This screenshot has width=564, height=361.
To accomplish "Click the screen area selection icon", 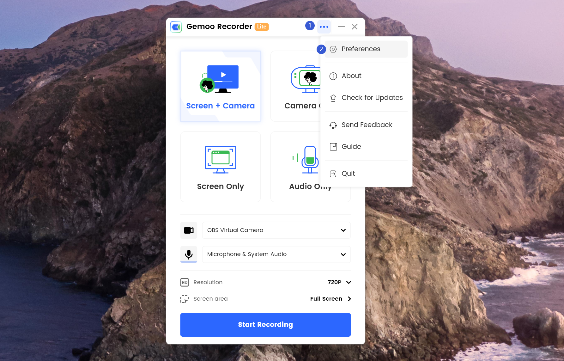I will [185, 299].
